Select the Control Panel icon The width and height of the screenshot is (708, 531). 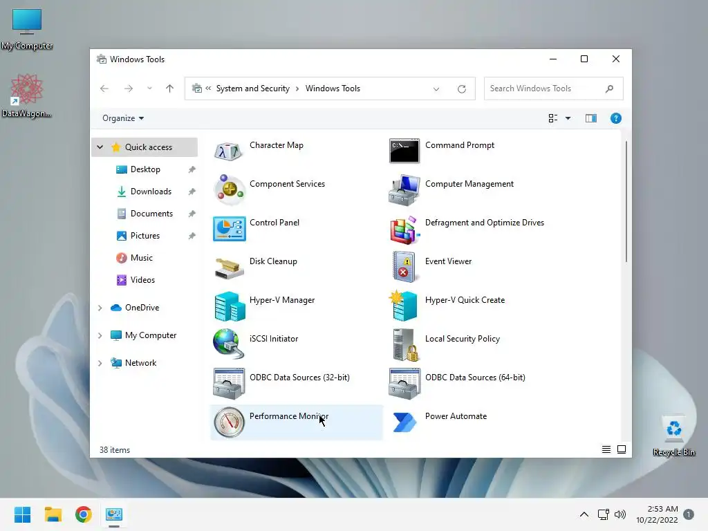229,228
